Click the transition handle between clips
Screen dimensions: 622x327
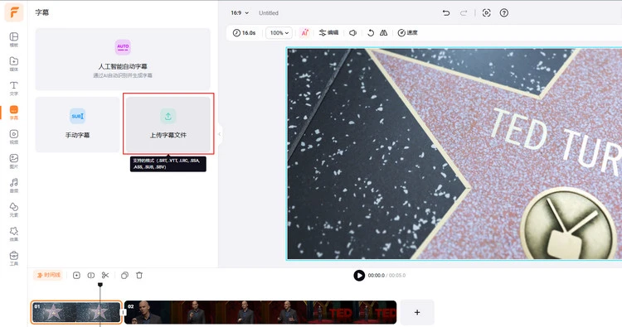pyautogui.click(x=123, y=312)
